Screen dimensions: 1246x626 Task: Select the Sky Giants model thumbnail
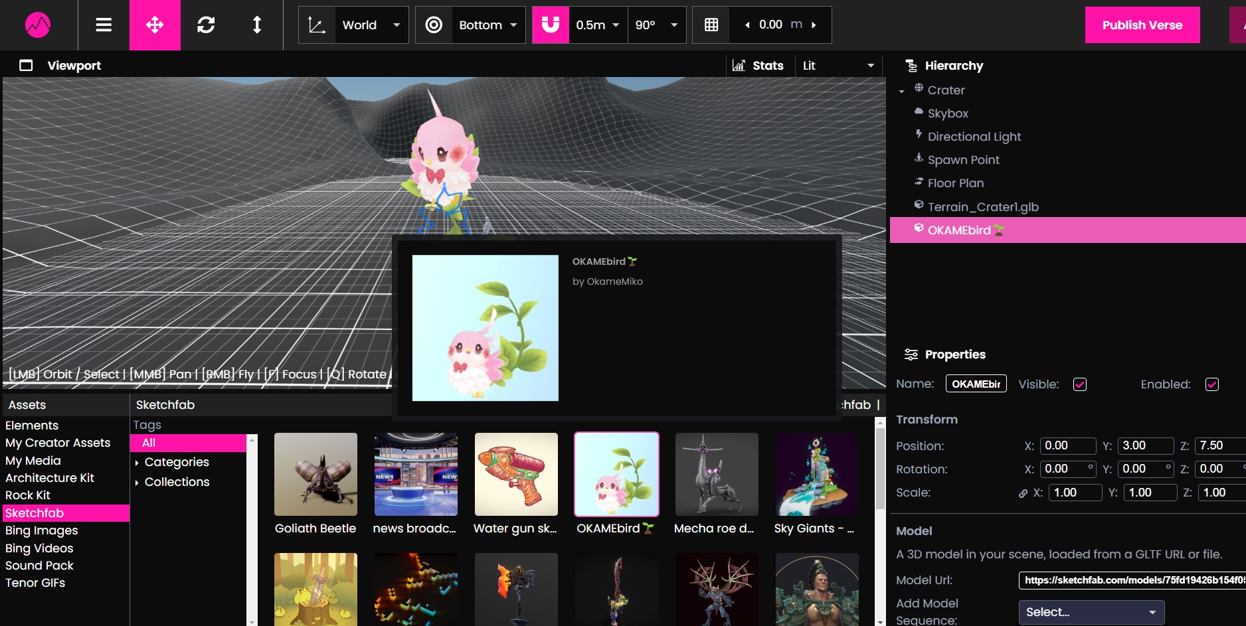pyautogui.click(x=817, y=474)
